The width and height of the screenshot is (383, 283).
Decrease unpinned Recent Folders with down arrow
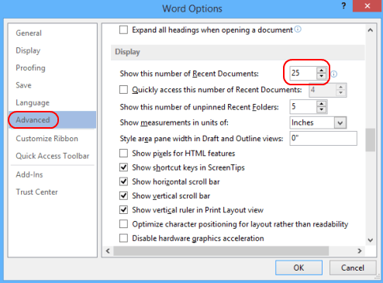(321, 109)
